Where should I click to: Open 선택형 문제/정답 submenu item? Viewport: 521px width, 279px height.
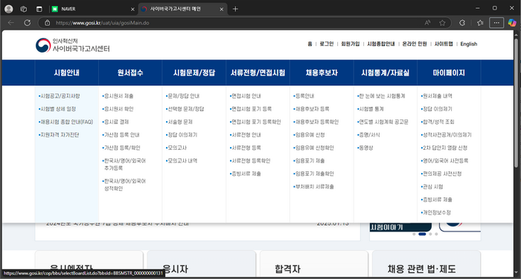pyautogui.click(x=185, y=108)
